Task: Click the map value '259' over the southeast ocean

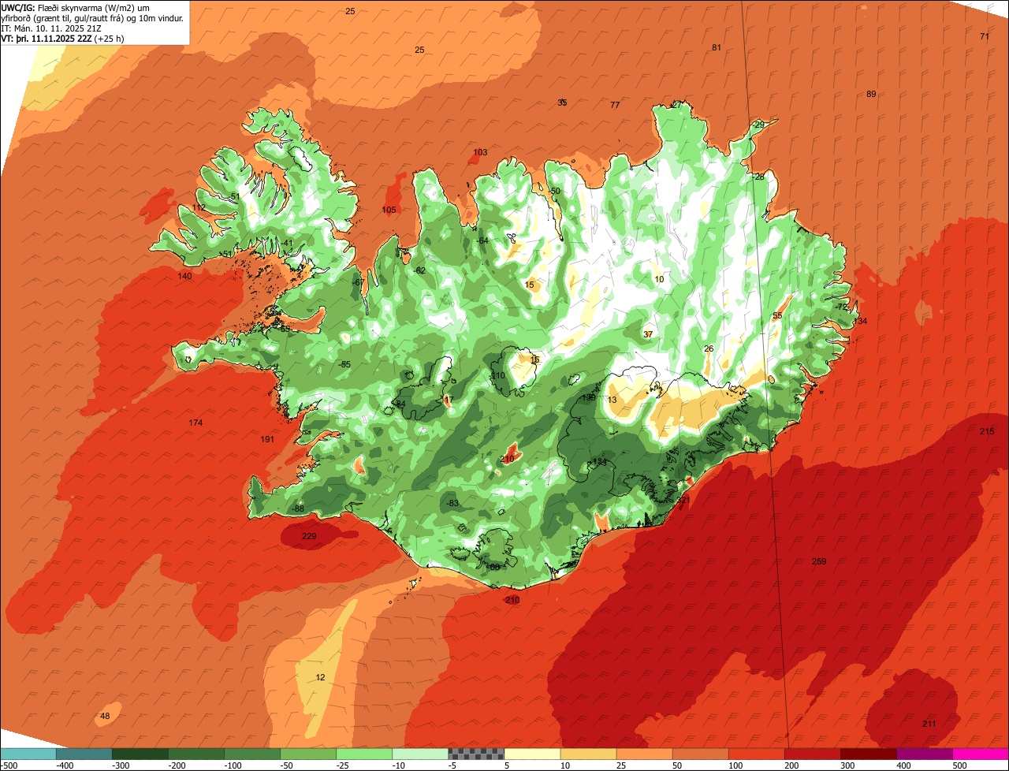Action: 819,561
